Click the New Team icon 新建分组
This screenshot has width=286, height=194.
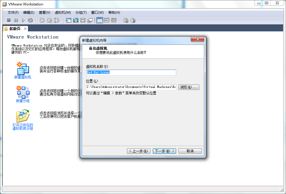point(23,92)
